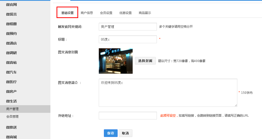262x139 pixels.
Task: Open 微医疗 in the sidebar
Action: coord(11,82)
